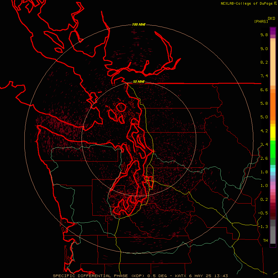Click the -1.3 legend value

click(263, 227)
